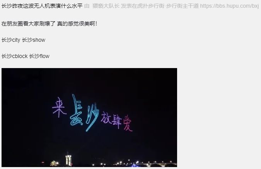Screen dimensions: 261x169
Task: Click the text 长沙city
Action: click(11, 40)
